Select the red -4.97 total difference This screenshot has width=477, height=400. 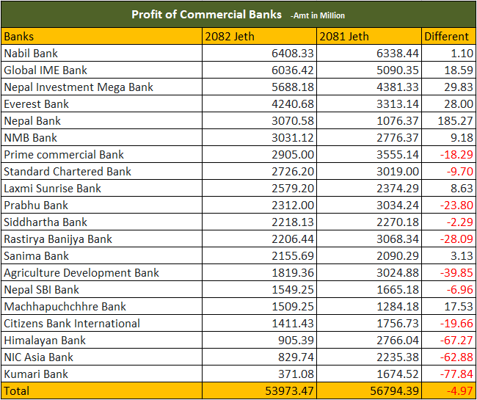click(448, 390)
